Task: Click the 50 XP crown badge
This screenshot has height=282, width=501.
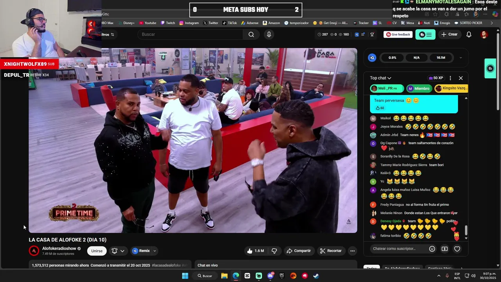Action: point(436,78)
